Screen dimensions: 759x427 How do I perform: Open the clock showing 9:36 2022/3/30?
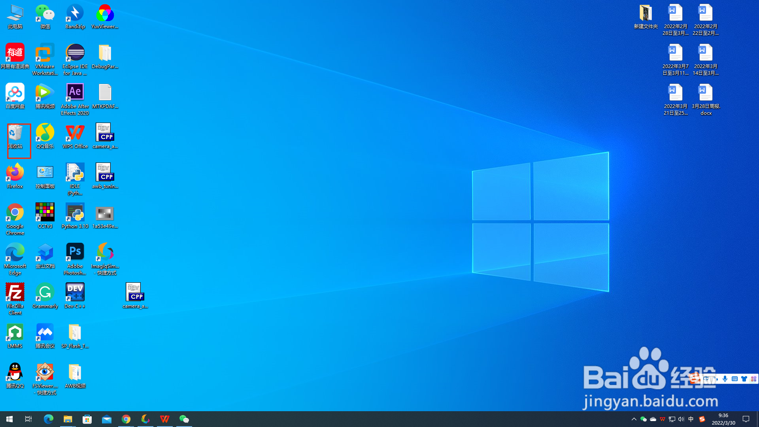[x=723, y=419]
